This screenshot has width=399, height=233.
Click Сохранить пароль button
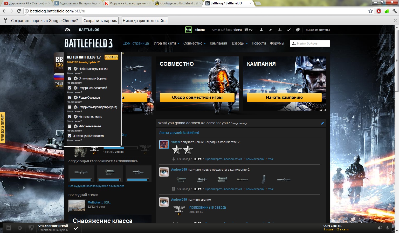(x=100, y=21)
